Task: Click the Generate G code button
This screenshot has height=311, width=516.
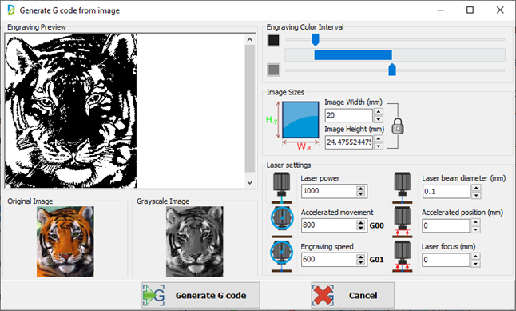Action: [x=200, y=295]
